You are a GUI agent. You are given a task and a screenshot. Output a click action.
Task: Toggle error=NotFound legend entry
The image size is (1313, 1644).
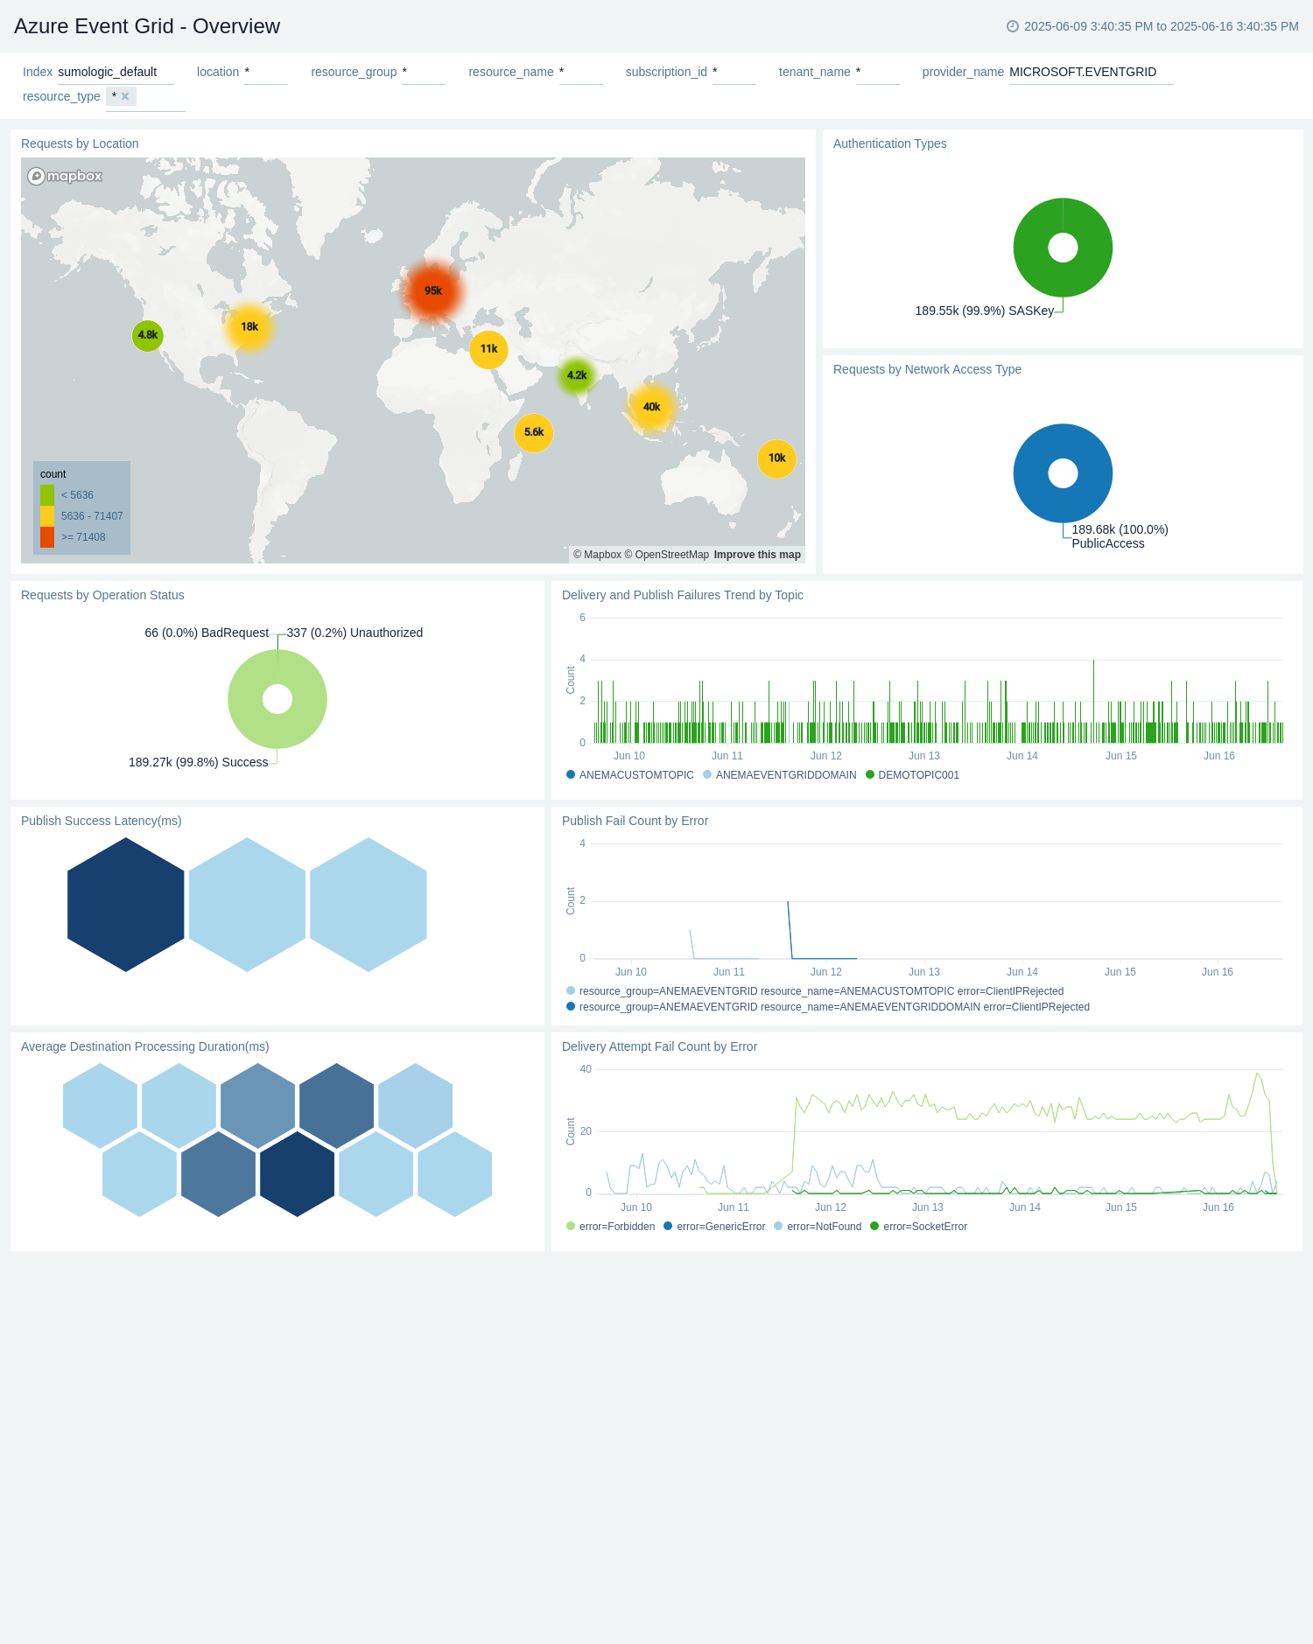[818, 1227]
